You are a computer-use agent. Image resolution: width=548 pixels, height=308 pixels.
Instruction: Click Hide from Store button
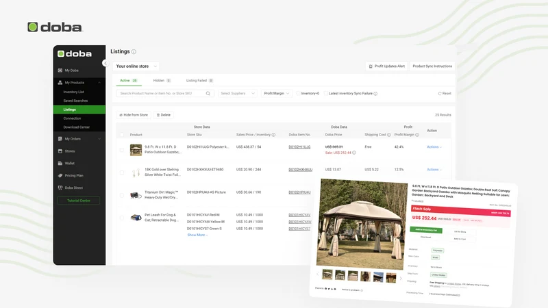click(134, 115)
